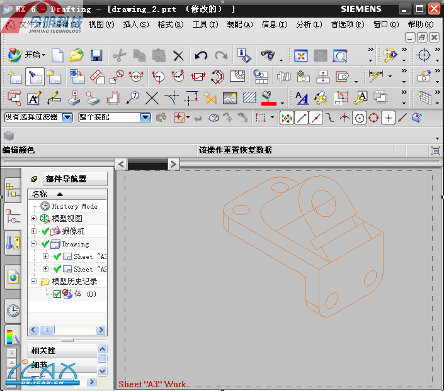This screenshot has width=444, height=391.
Task: Click the Open folder icon
Action: (77, 56)
